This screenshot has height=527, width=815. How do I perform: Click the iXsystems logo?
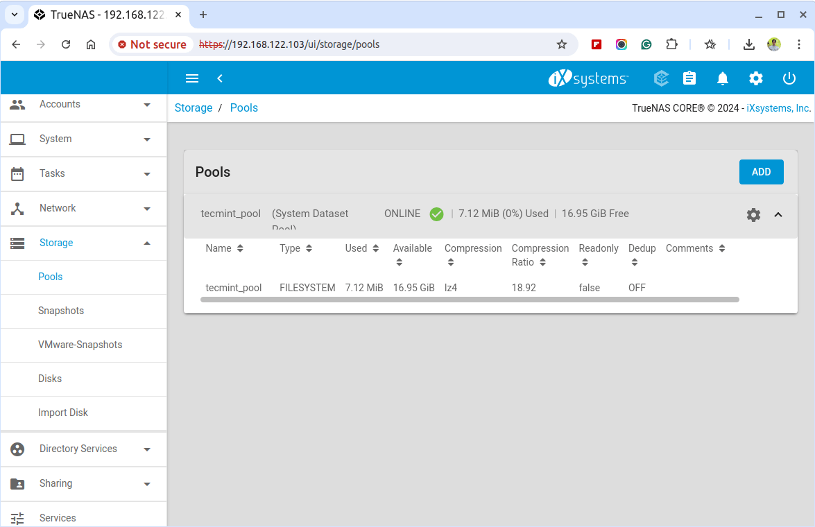[588, 78]
